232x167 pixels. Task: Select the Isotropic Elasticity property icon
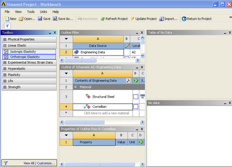pos(6,52)
